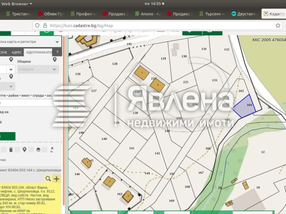Click the flag tool icon

click(x=52, y=149)
